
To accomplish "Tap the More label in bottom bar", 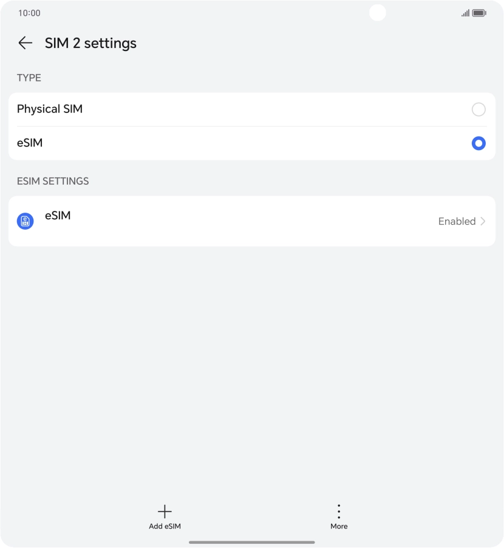I will coord(339,526).
